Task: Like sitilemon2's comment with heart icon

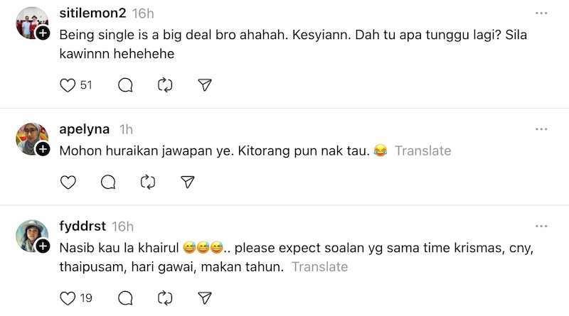Action: [68, 85]
